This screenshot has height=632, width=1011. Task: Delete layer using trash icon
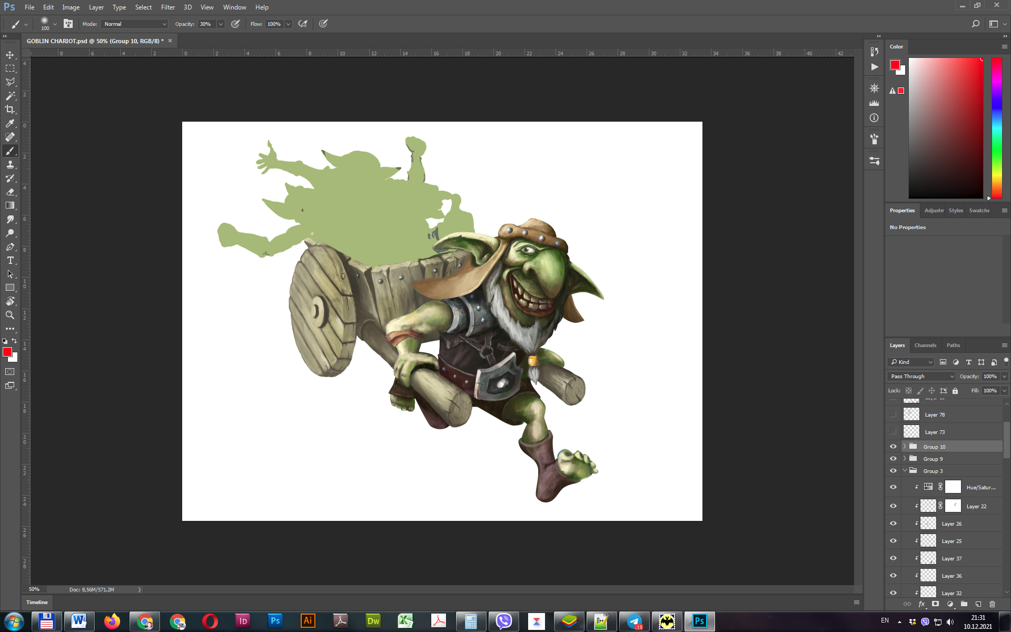click(992, 604)
